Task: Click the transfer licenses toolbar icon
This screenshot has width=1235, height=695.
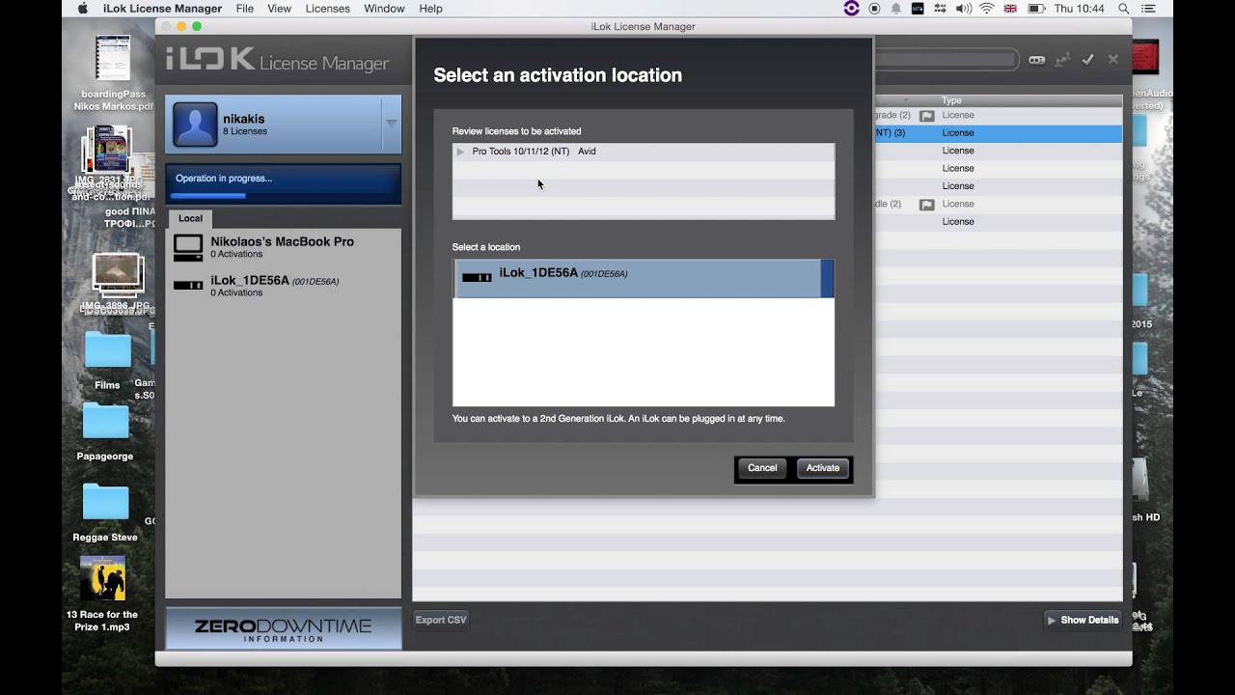Action: pyautogui.click(x=1062, y=60)
